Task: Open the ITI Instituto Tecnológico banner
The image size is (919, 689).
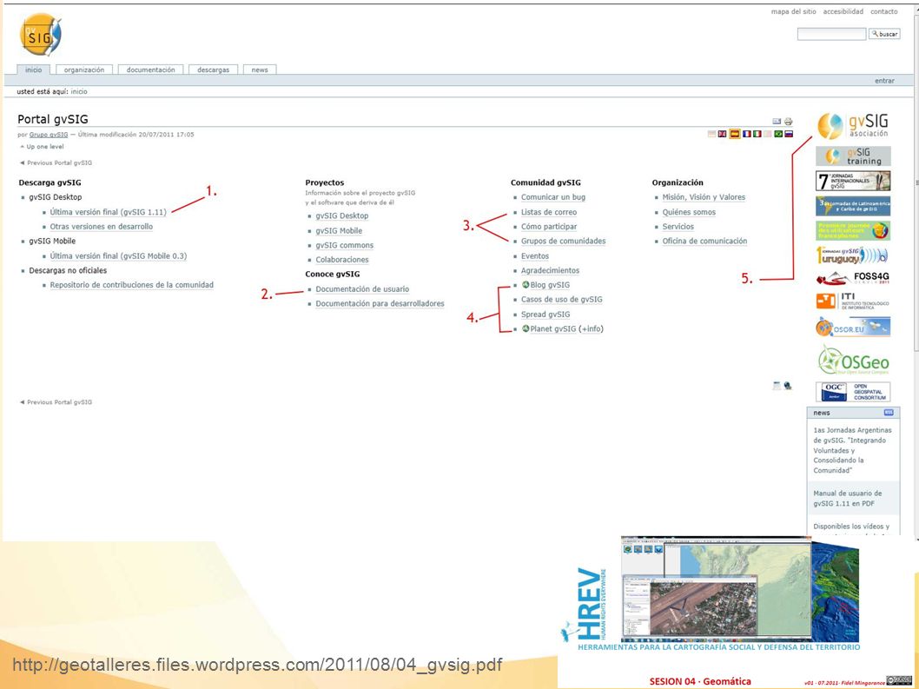Action: tap(853, 301)
